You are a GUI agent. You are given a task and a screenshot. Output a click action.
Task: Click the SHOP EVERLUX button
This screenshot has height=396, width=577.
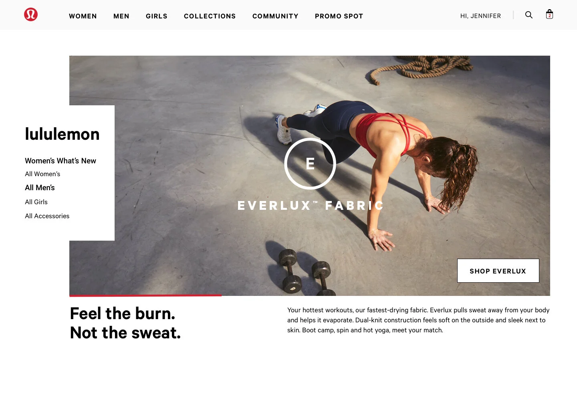[498, 271]
